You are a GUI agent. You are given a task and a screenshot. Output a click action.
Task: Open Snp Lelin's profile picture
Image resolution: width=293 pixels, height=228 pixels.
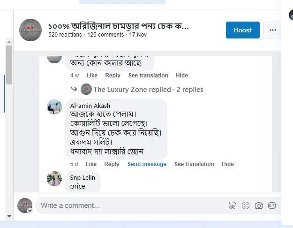pyautogui.click(x=54, y=179)
